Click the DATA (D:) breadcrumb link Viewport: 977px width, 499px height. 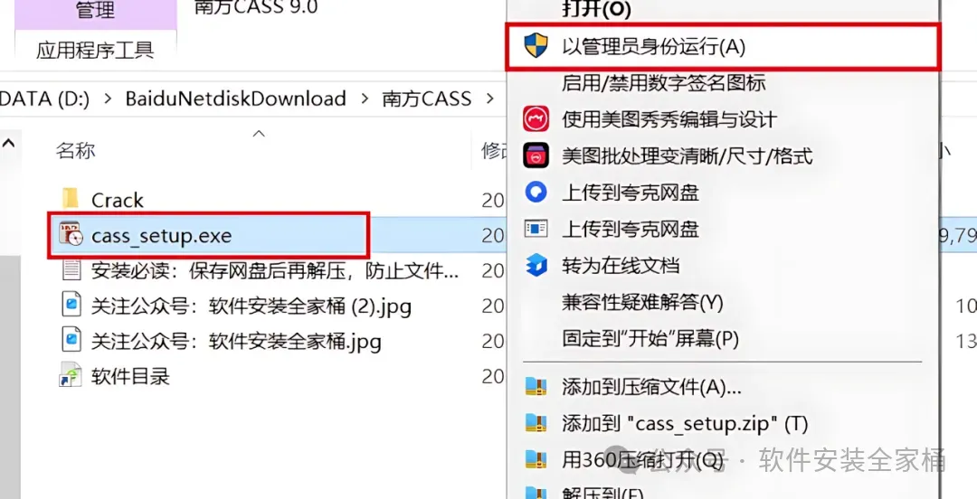(x=45, y=99)
